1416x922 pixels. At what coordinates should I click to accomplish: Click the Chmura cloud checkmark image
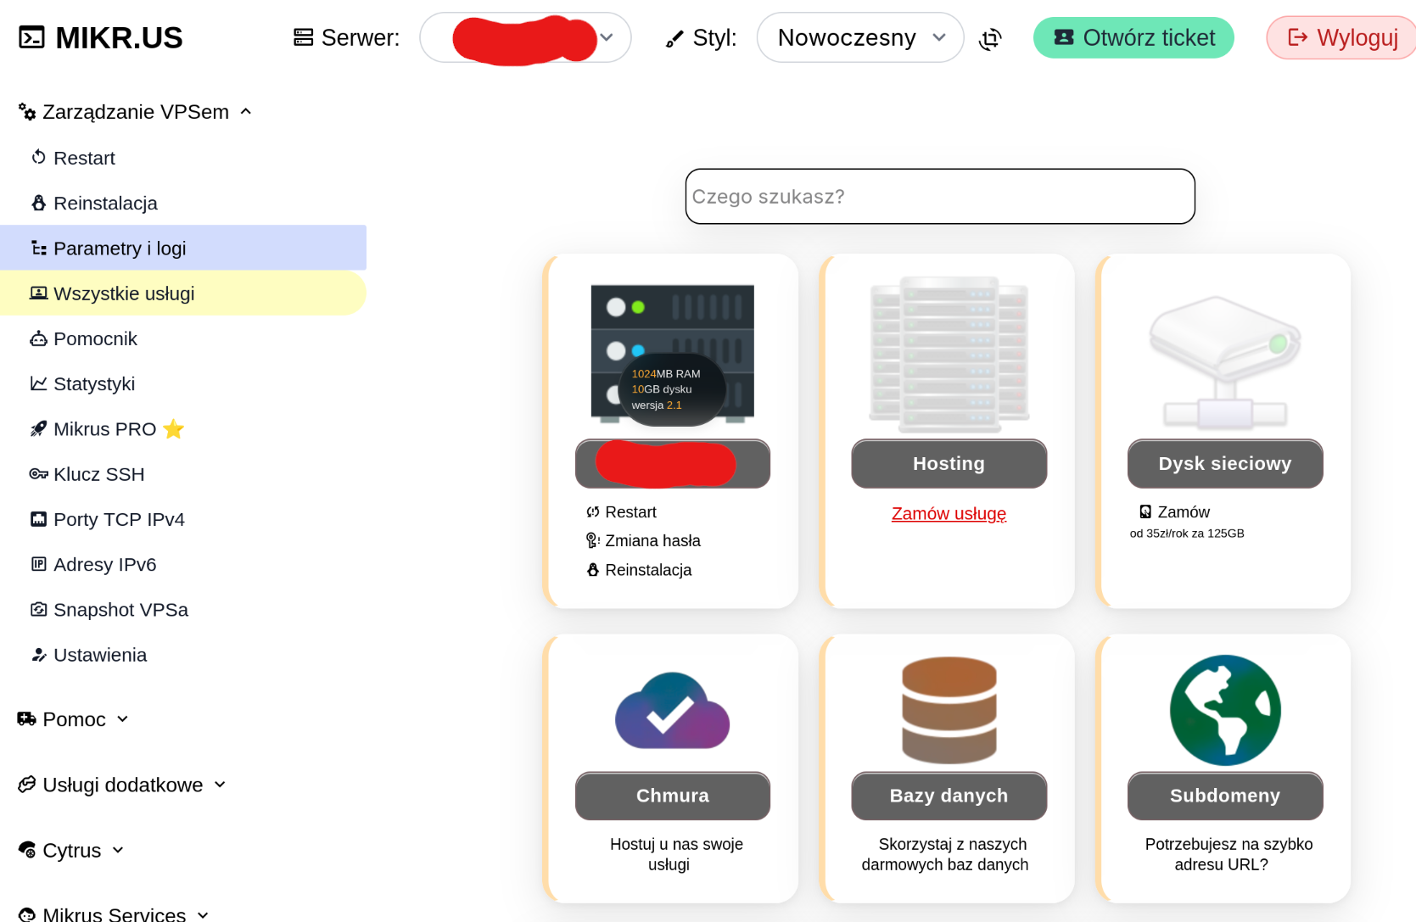(672, 711)
